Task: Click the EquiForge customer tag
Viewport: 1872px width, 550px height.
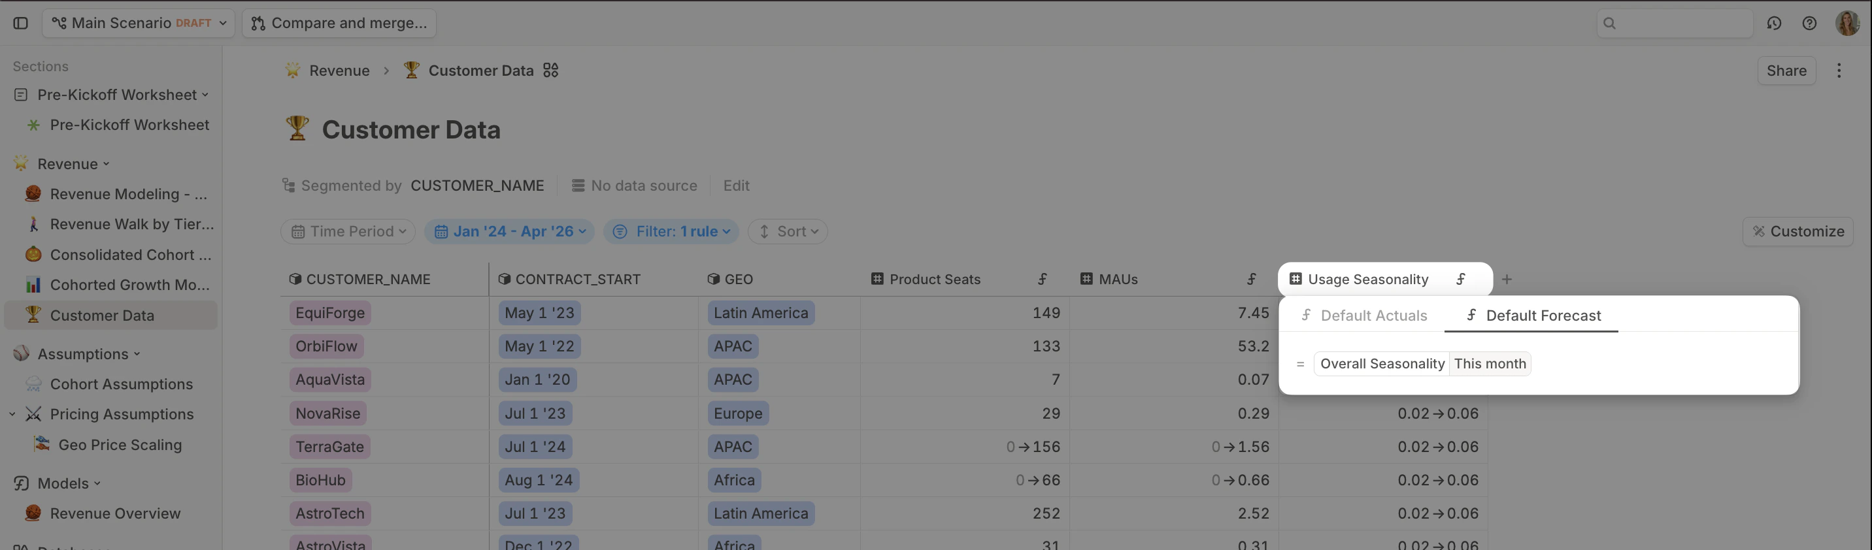Action: click(x=330, y=313)
